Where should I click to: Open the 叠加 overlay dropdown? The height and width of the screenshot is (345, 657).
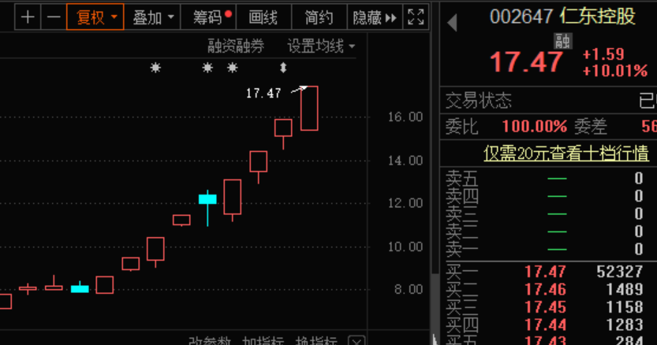point(152,17)
